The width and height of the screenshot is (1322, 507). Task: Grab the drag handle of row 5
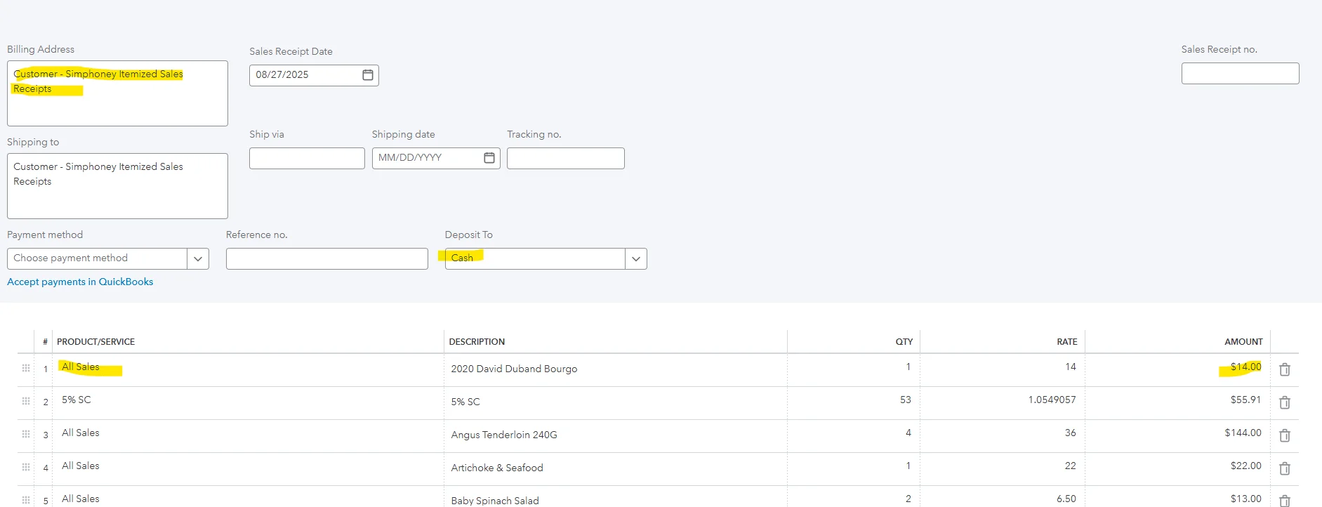[26, 500]
